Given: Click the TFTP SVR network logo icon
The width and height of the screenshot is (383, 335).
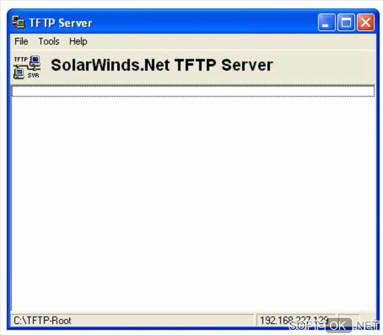Looking at the screenshot, I should tap(27, 67).
